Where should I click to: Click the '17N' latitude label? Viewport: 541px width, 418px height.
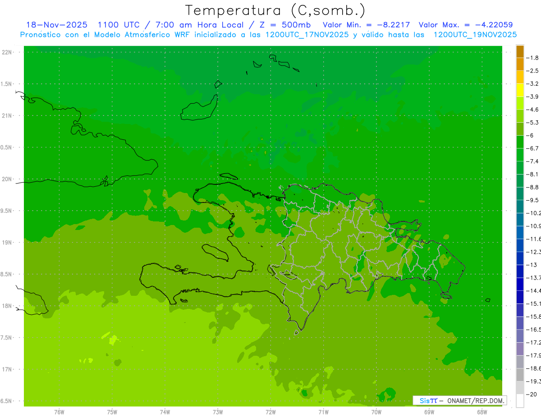(x=7, y=369)
